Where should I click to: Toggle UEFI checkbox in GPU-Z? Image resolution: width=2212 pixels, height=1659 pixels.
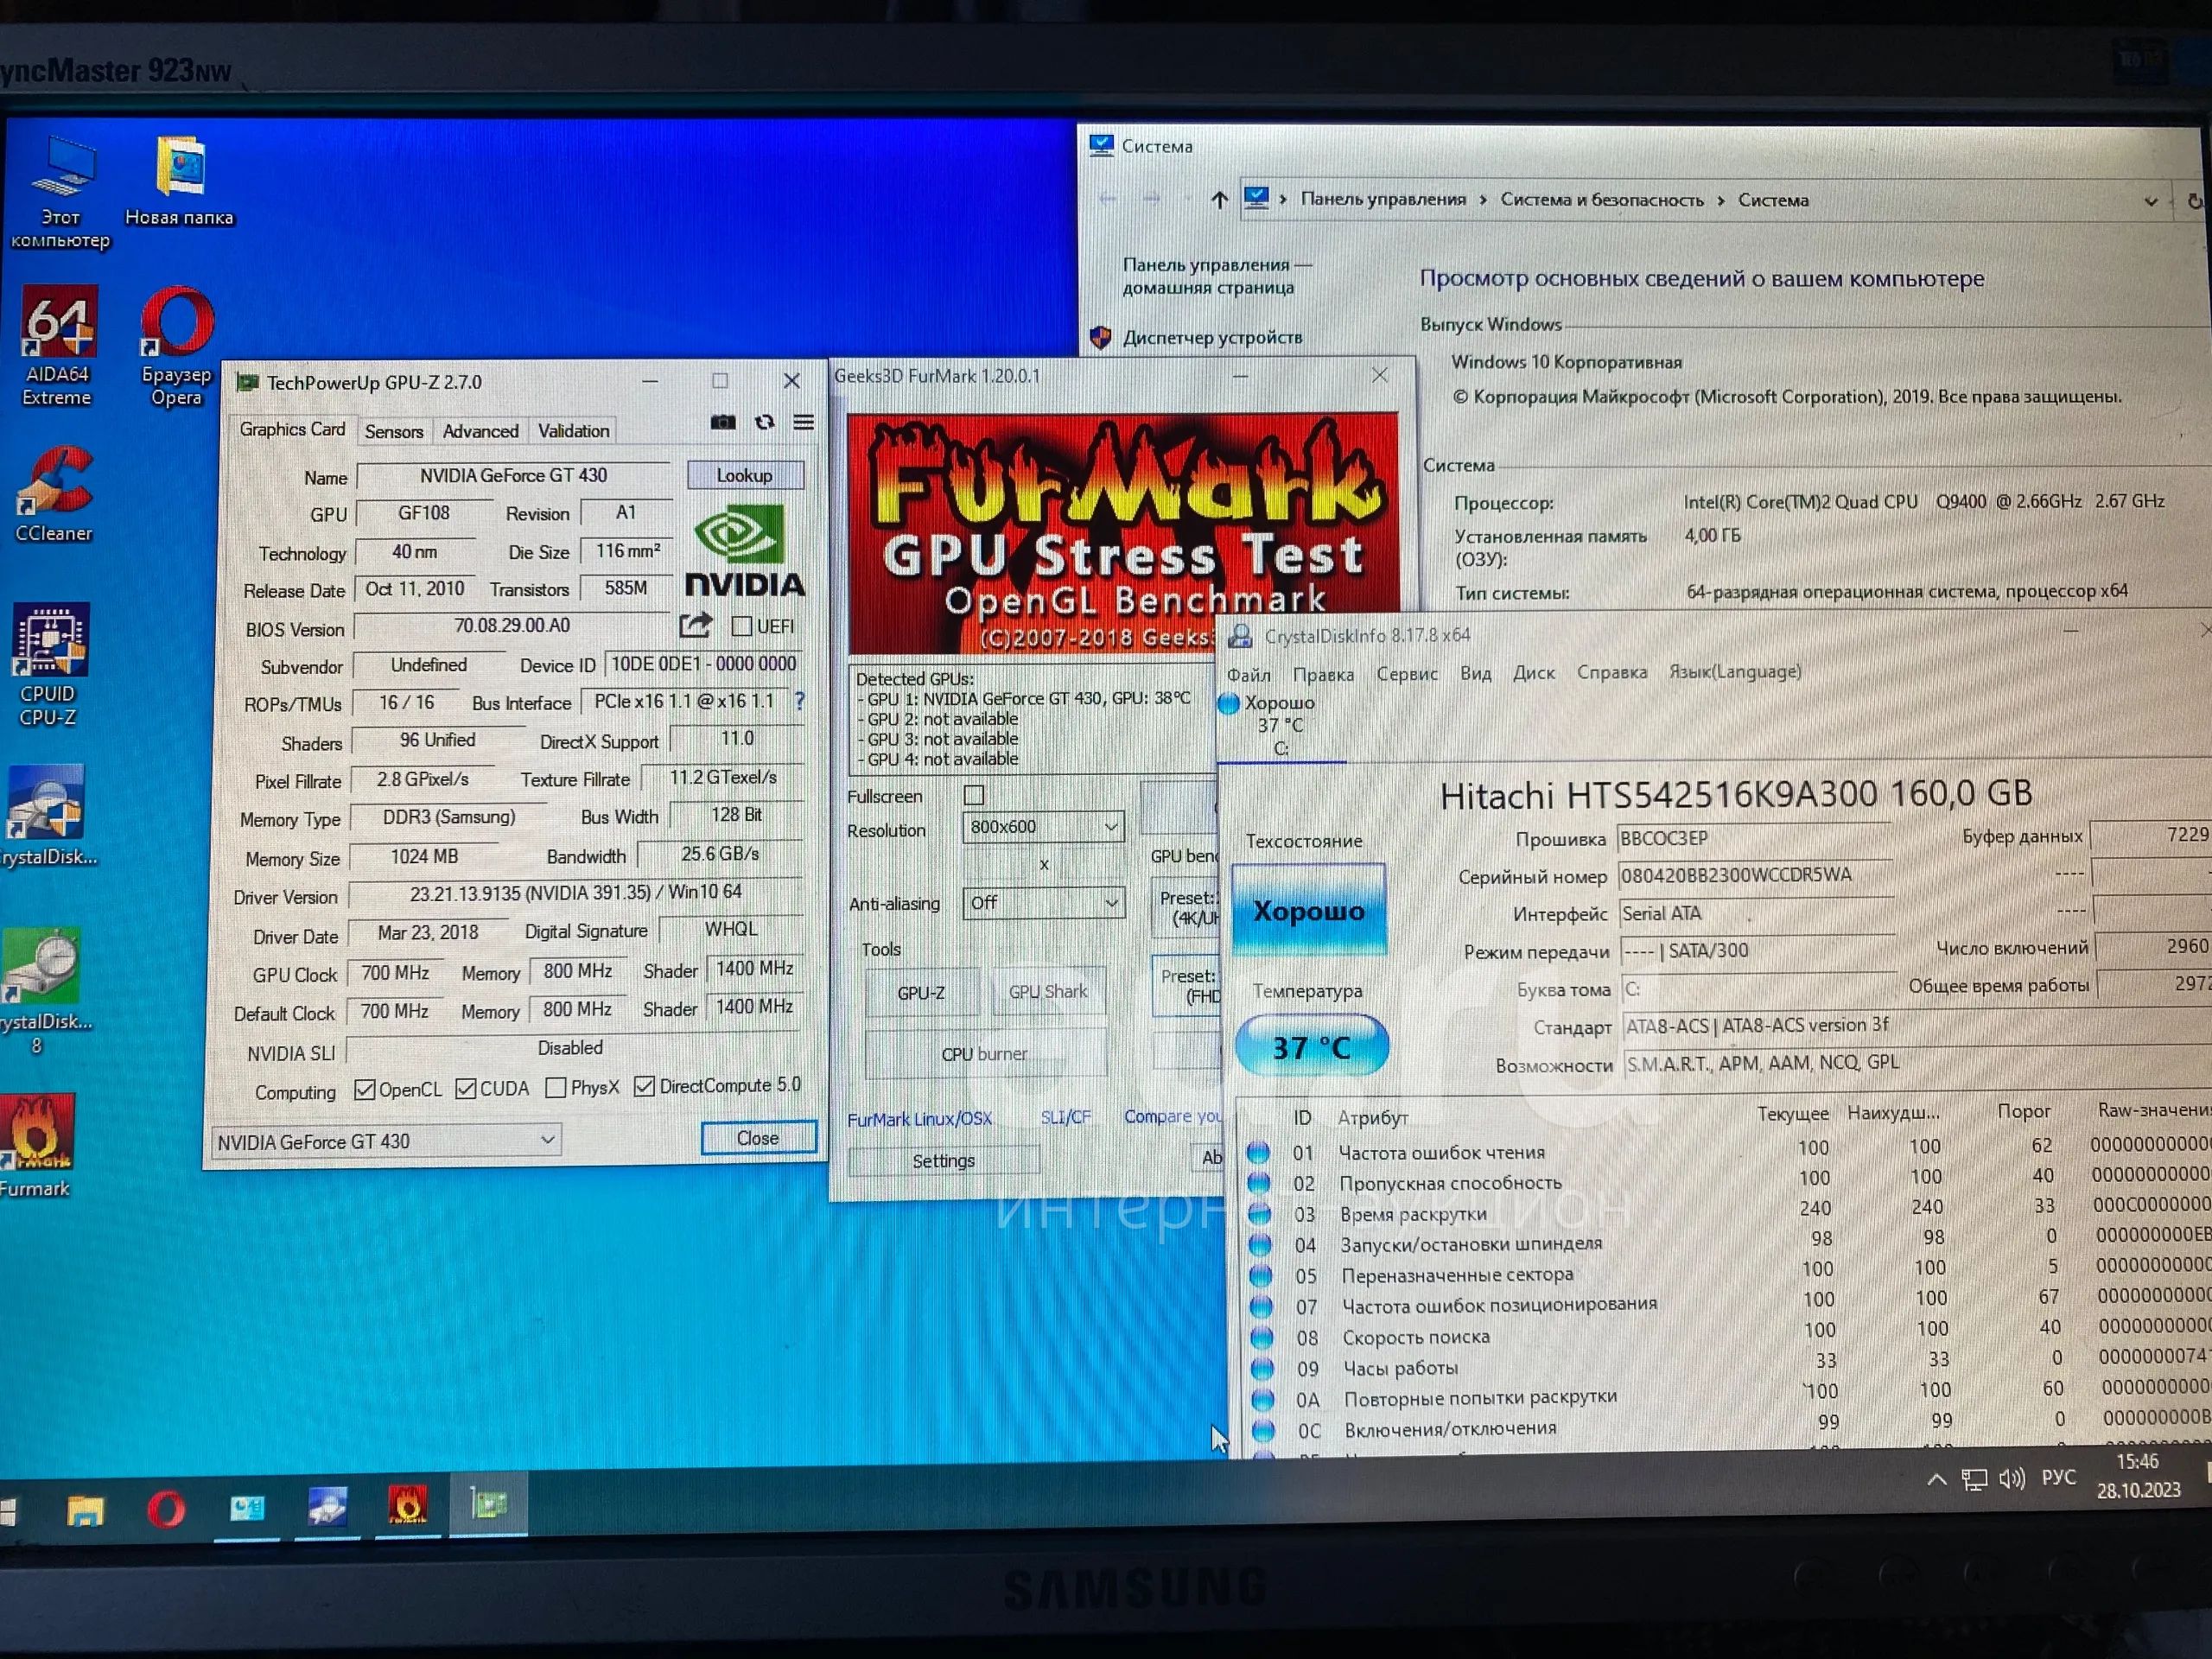click(741, 626)
